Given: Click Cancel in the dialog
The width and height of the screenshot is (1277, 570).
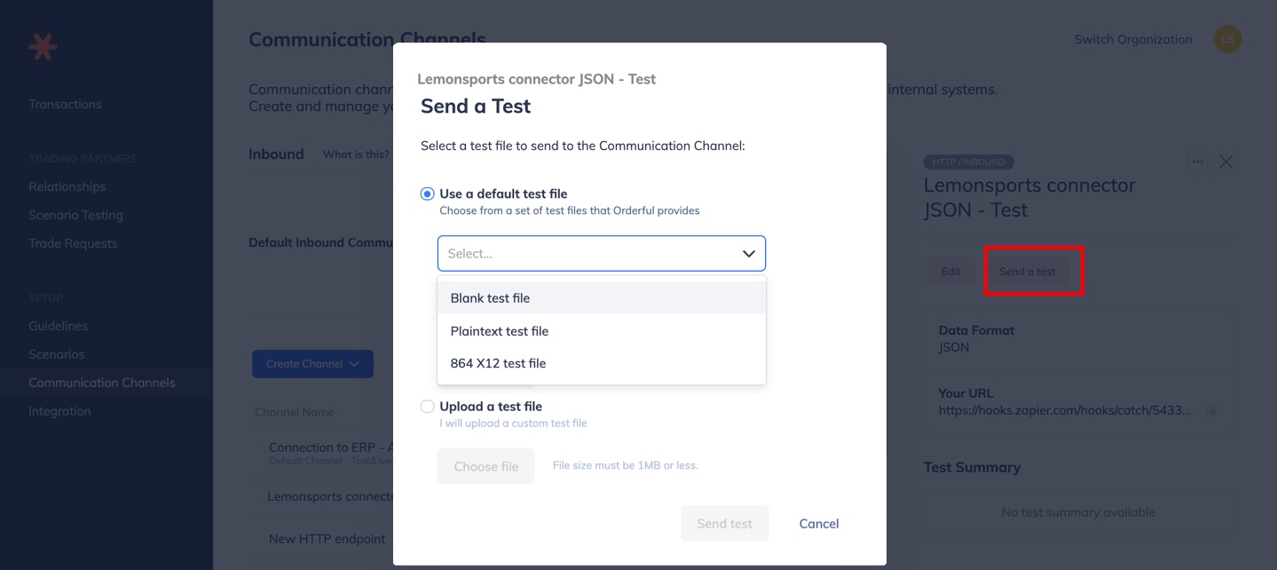Looking at the screenshot, I should [819, 524].
